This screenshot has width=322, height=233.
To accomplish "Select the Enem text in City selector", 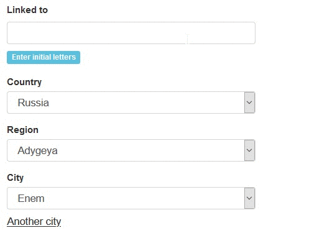I will (x=31, y=198).
